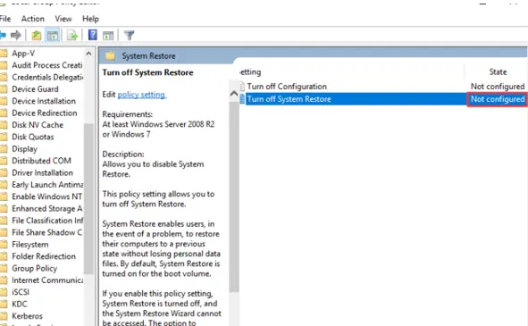Select the Display folder
Viewport: 528px width, 326px height.
point(24,149)
